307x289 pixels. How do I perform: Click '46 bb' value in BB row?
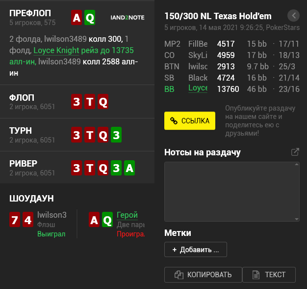click(256, 89)
